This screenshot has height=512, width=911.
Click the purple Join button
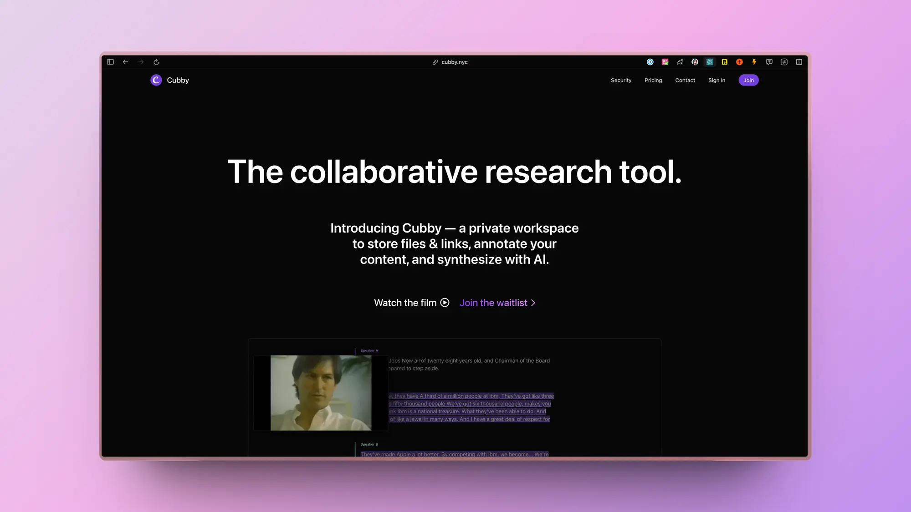(748, 80)
